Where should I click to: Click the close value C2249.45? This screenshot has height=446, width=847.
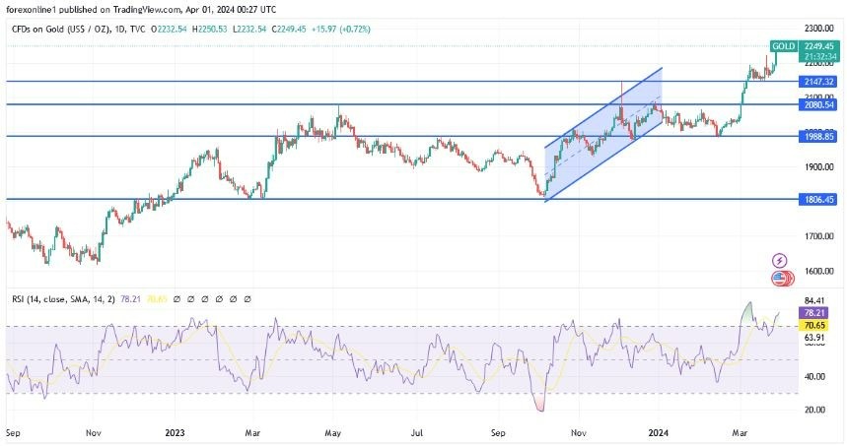289,30
